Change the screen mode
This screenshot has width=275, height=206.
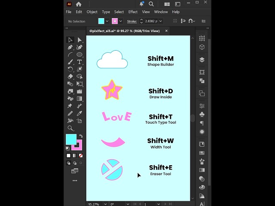tap(75, 171)
